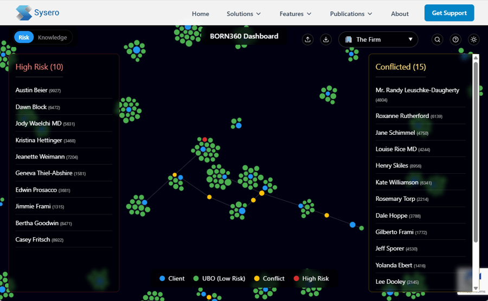Screen dimensions: 488x301
Task: Expand the Publications menu
Action: coord(351,14)
